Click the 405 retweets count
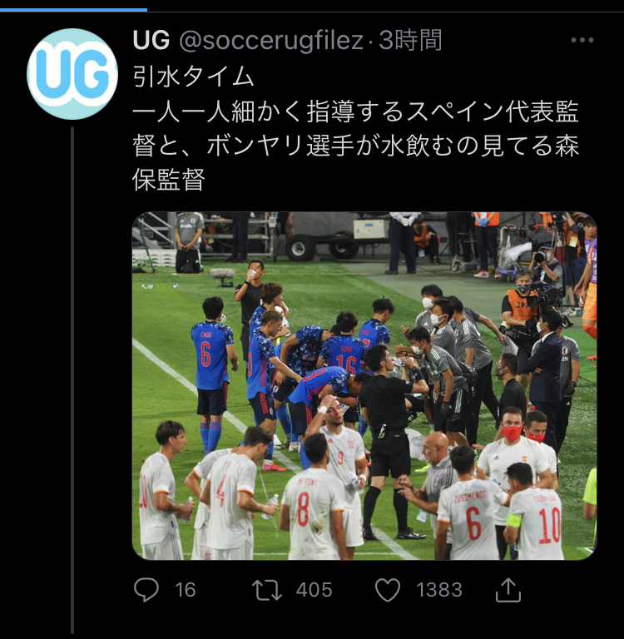 pos(314,590)
